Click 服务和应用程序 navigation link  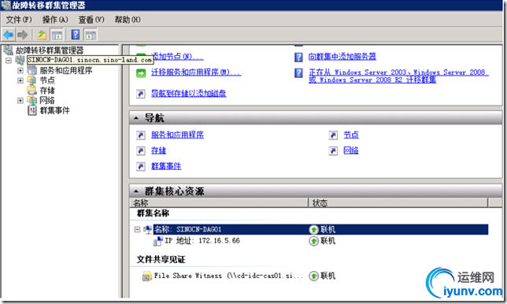tap(177, 135)
